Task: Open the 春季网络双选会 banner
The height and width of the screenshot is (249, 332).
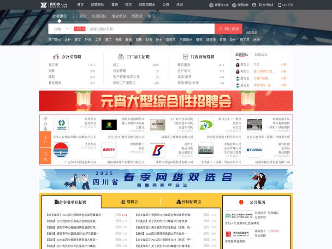Action: 166,179
